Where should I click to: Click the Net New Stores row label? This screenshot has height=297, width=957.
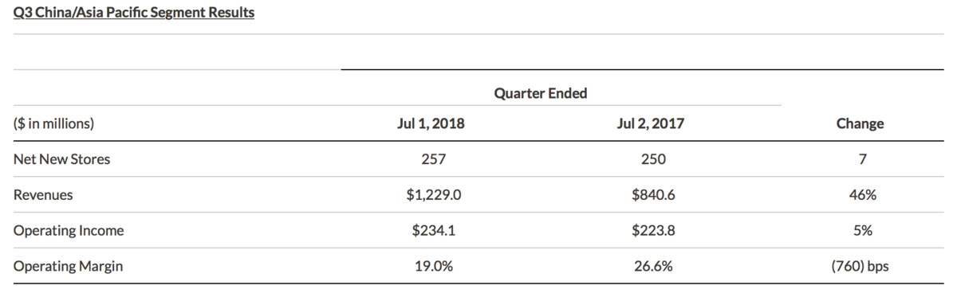pyautogui.click(x=62, y=159)
